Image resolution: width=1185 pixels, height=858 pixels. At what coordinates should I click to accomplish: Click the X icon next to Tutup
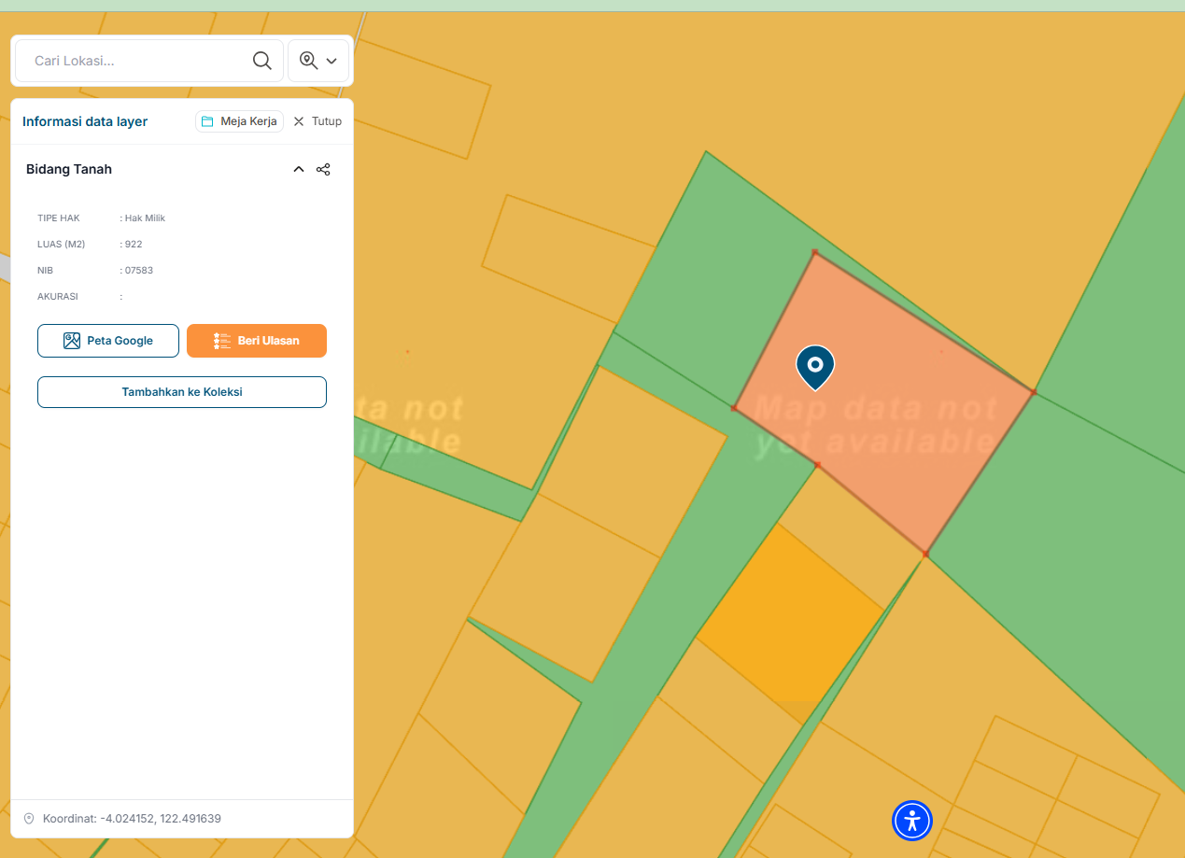pyautogui.click(x=299, y=121)
